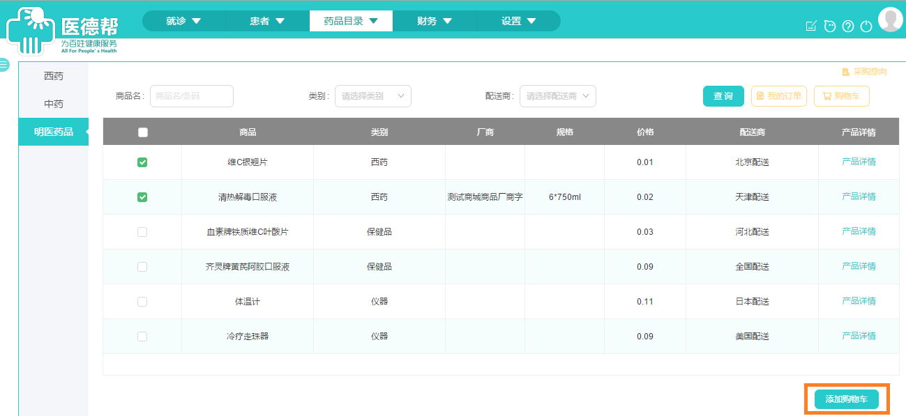Check the 齐灵牌黄芪阿胶口服液 row checkbox

142,267
